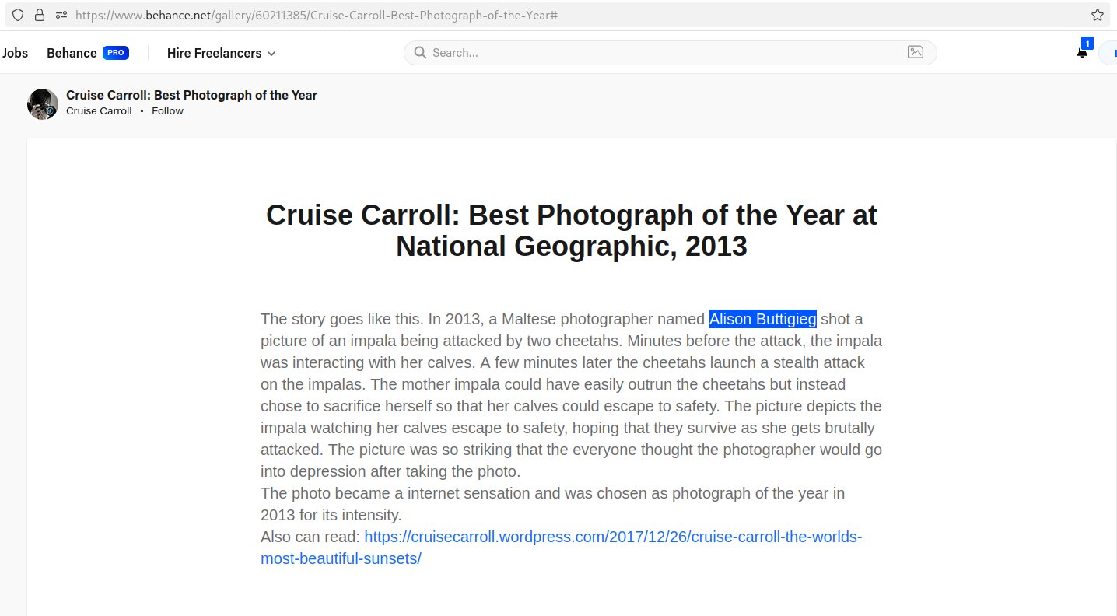The width and height of the screenshot is (1117, 616).
Task: Click the highlighted name Alison Buttigieg
Action: pyautogui.click(x=762, y=319)
